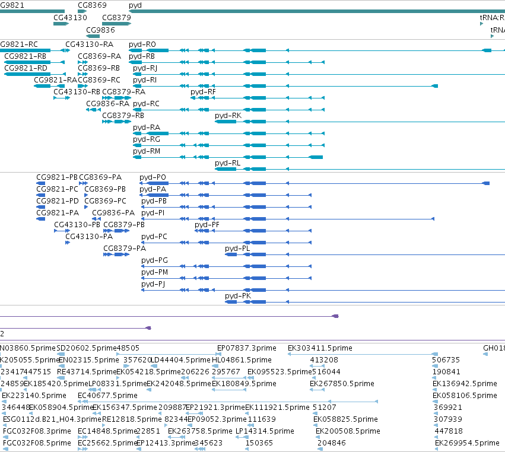
Task: Select EST FGC032F08.5prime
Action: tap(37, 443)
